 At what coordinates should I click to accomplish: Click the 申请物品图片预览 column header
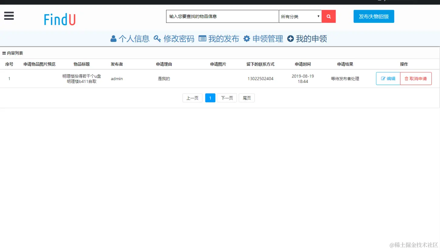click(x=39, y=64)
